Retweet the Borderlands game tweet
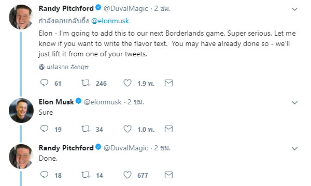 [86, 83]
